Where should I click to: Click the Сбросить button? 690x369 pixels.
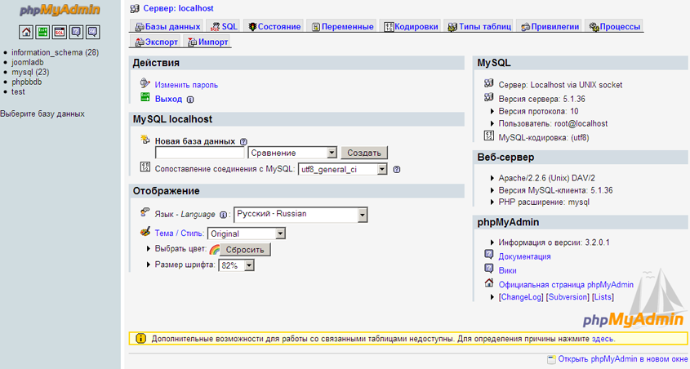[245, 249]
